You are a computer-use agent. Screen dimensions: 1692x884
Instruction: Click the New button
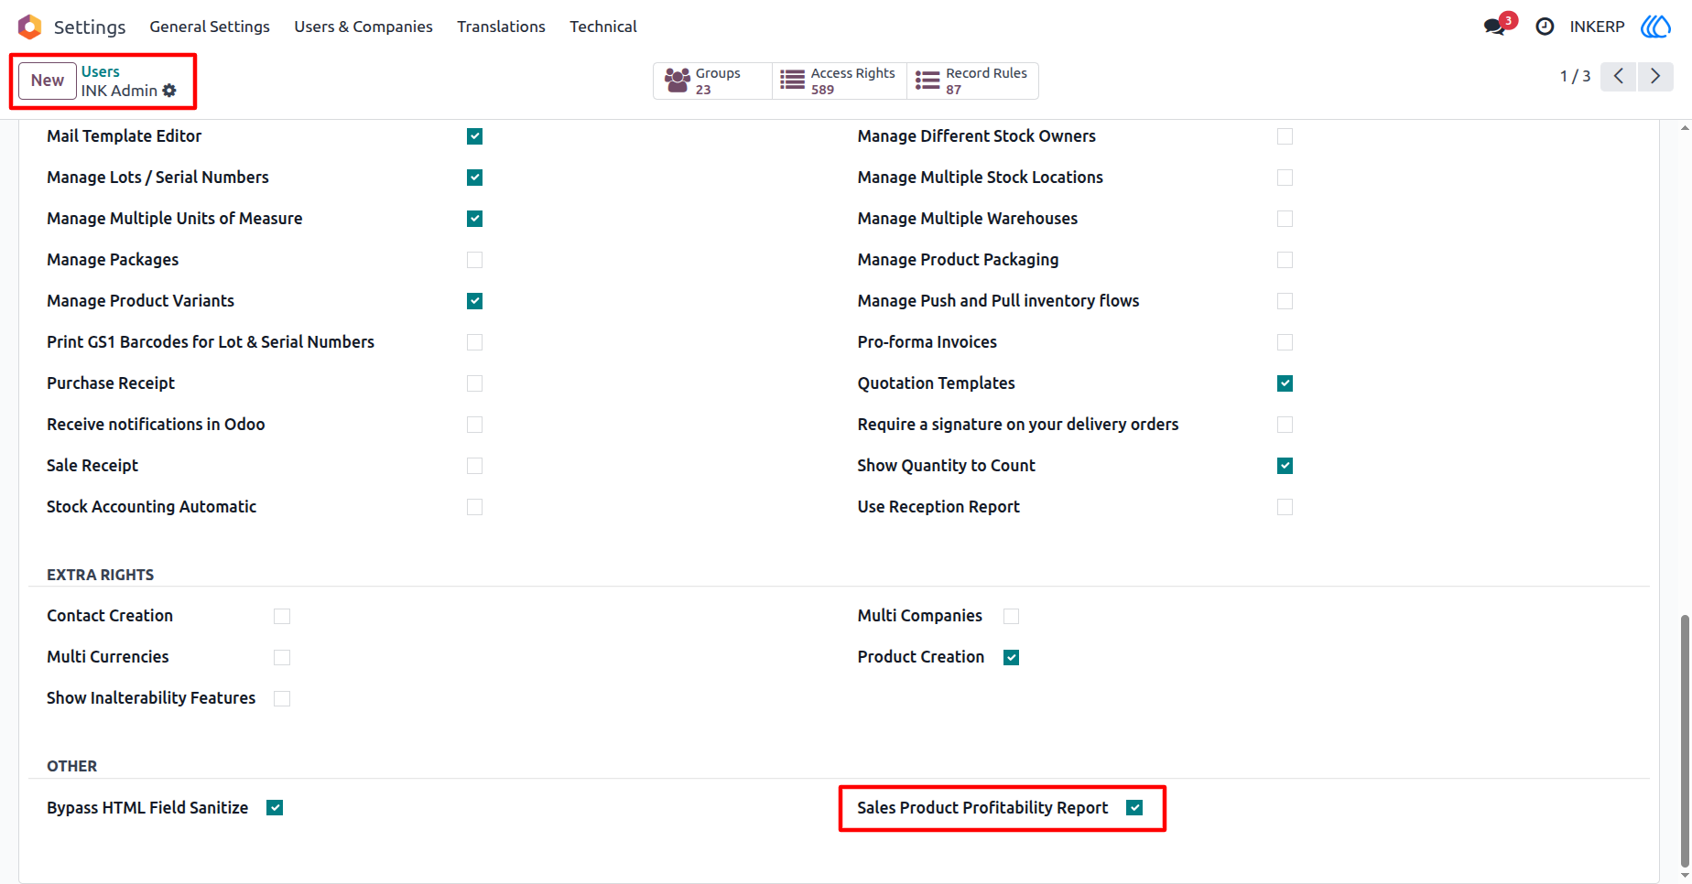[x=48, y=81]
